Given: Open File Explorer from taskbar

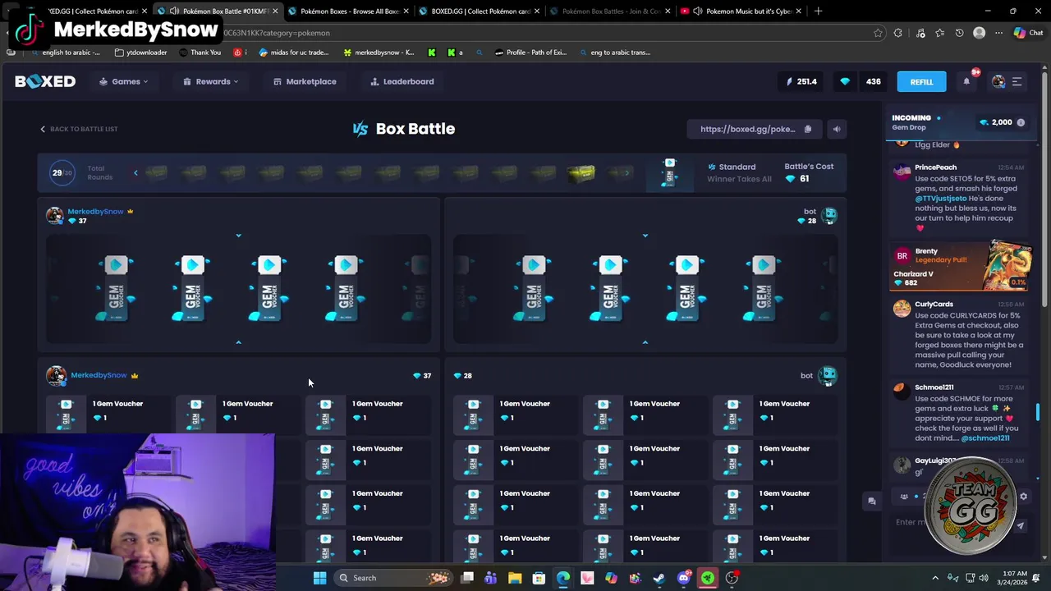Looking at the screenshot, I should pyautogui.click(x=515, y=578).
